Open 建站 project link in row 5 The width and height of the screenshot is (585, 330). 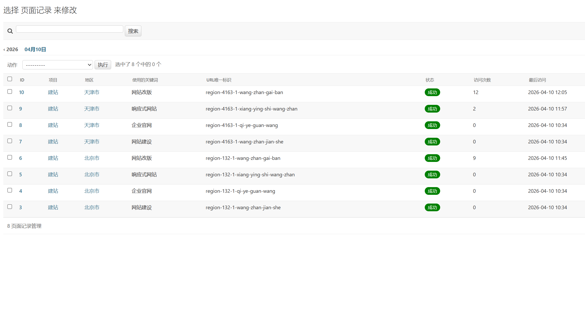tap(53, 175)
